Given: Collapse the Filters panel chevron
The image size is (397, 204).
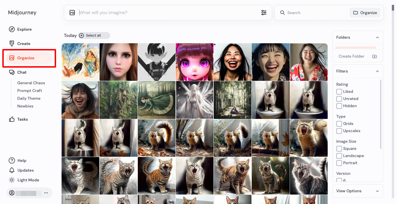Looking at the screenshot, I should pyautogui.click(x=377, y=71).
